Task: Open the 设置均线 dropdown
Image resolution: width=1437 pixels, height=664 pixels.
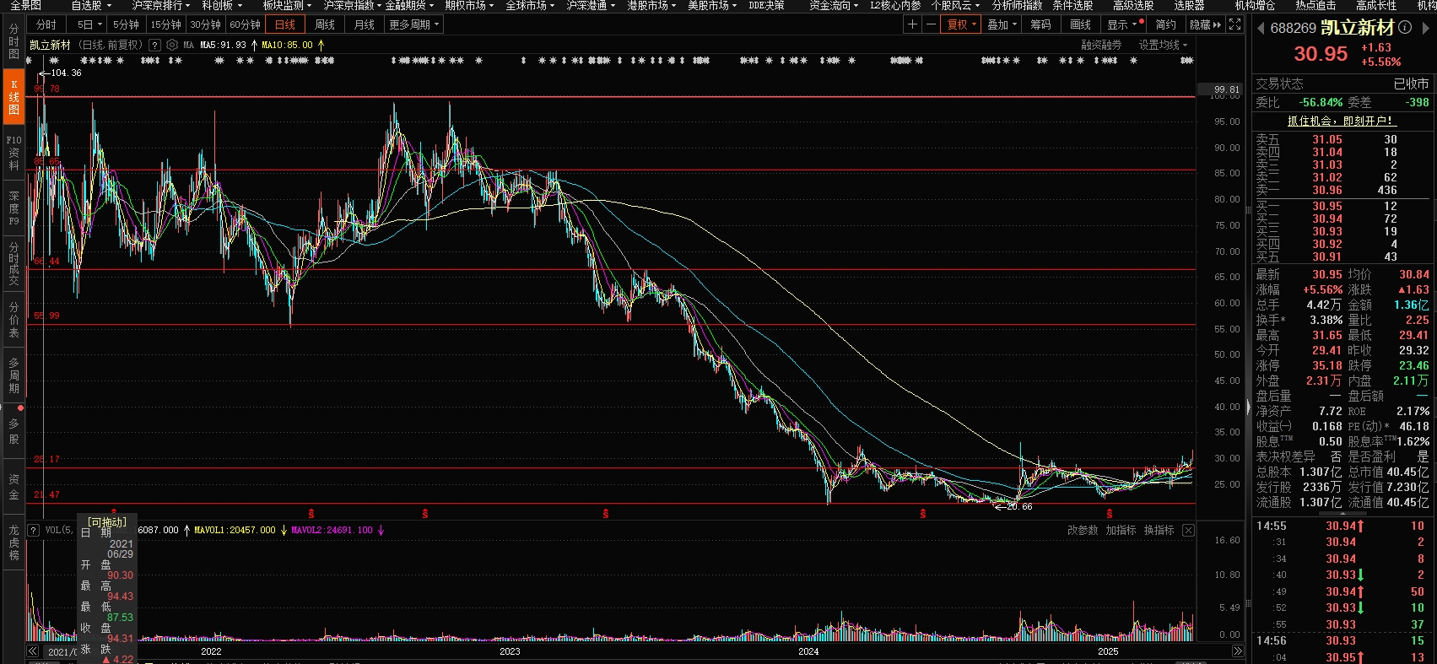Action: [x=1163, y=45]
